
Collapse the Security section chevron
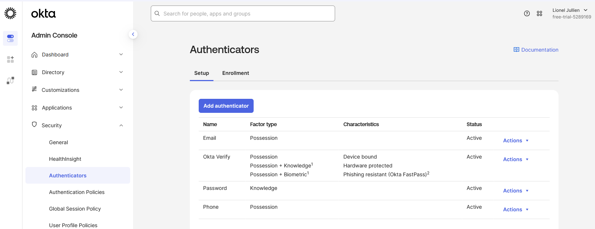(121, 125)
